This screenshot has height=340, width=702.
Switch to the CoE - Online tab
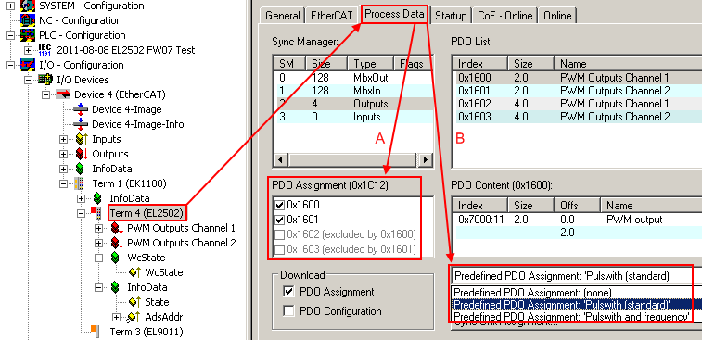coord(505,16)
